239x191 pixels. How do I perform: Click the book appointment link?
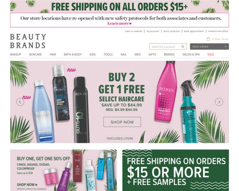tap(194, 31)
